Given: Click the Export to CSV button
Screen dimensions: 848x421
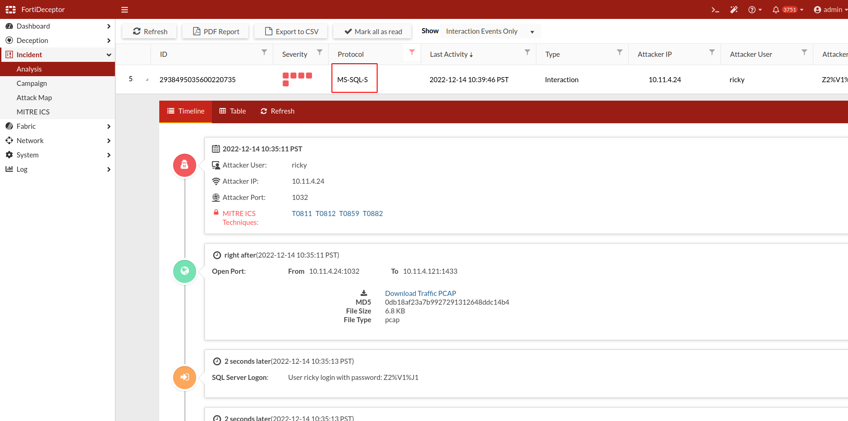Looking at the screenshot, I should tap(290, 31).
